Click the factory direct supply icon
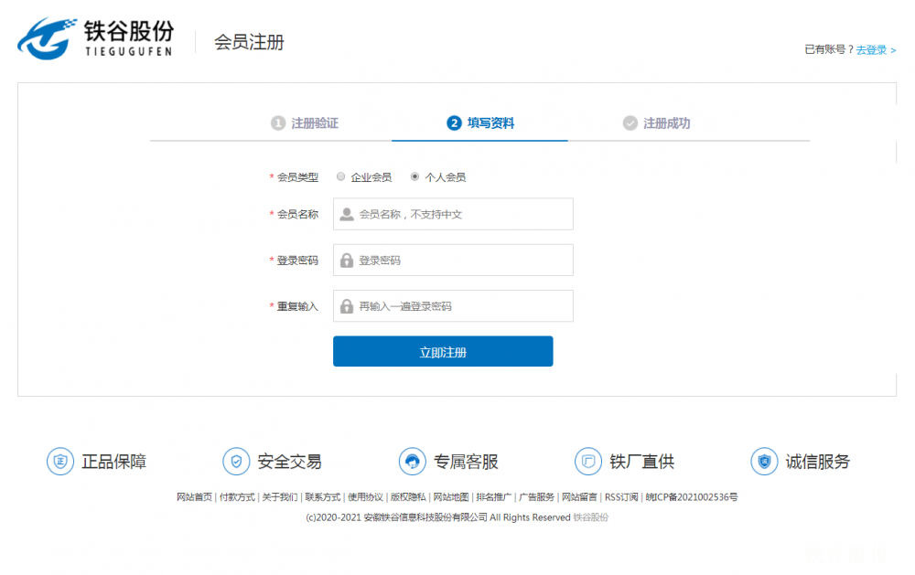The width and height of the screenshot is (915, 575). [588, 462]
